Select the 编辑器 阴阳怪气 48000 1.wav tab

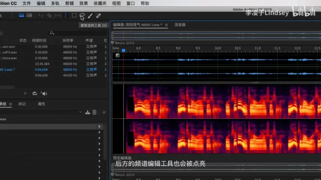pyautogui.click(x=137, y=25)
